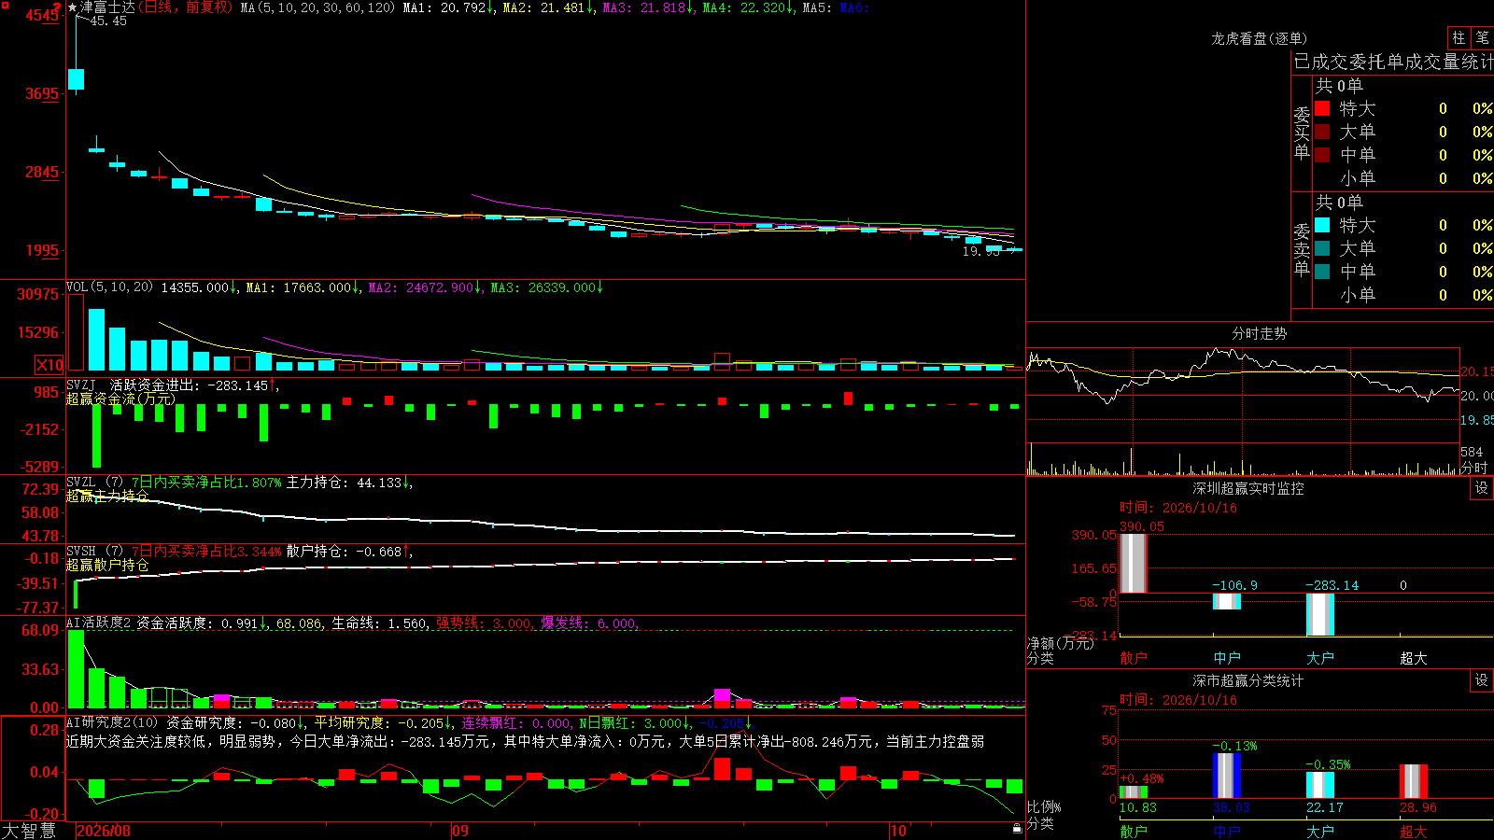The image size is (1494, 840).
Task: Click the 45.45 high price annotation
Action: [108, 21]
